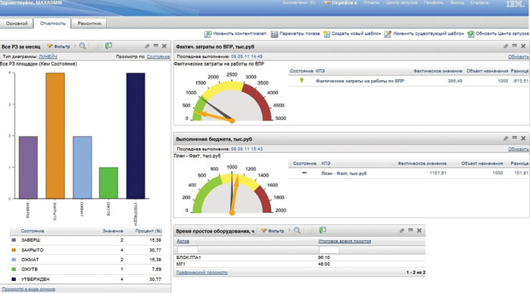Viewport: 530px width, 293px height.
Task: Select the МГ1 asset row
Action: click(x=300, y=264)
